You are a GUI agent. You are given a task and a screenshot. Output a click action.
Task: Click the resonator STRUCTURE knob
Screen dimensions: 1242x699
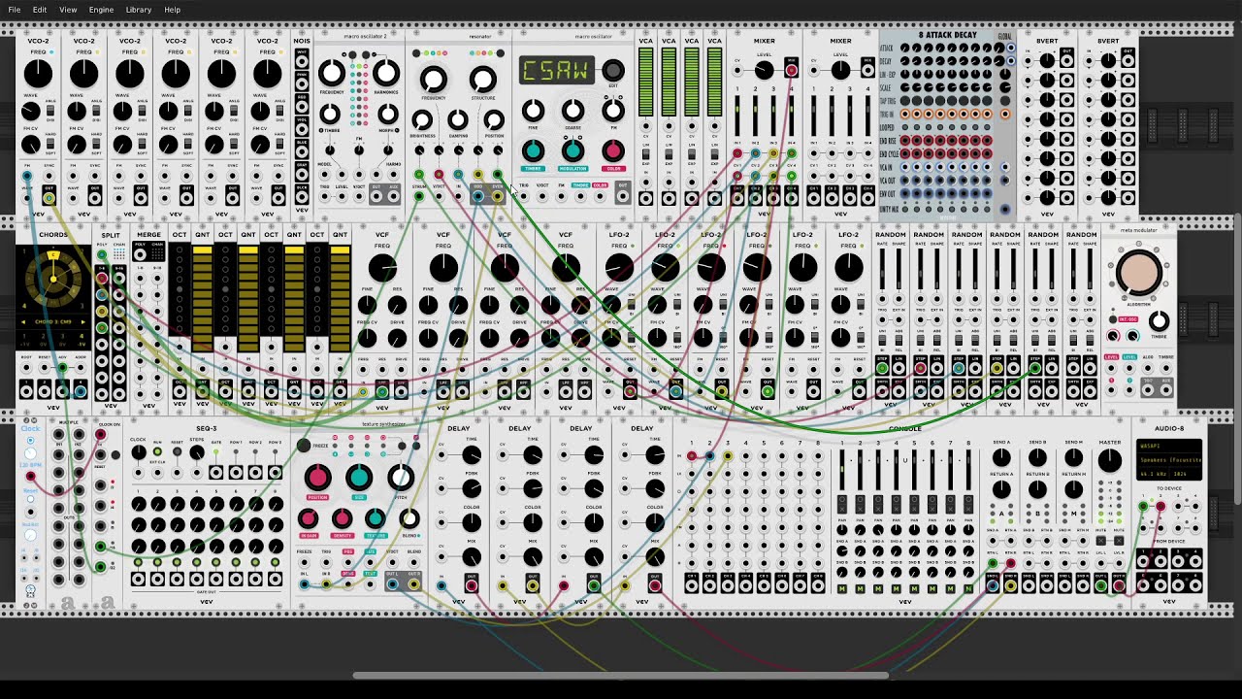(483, 80)
